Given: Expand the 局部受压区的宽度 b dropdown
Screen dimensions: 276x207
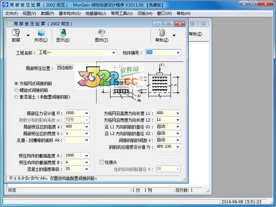Looking at the screenshot, I should 86,134.
